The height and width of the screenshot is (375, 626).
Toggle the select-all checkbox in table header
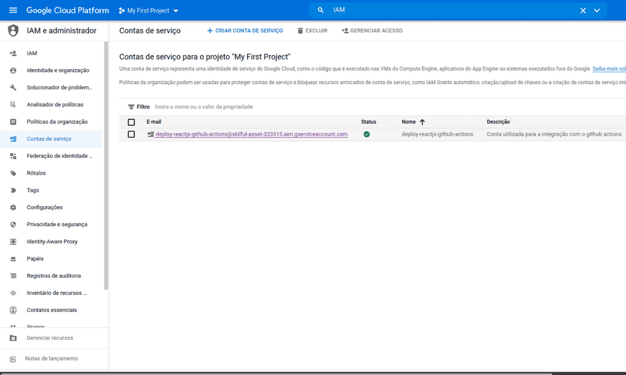click(131, 122)
